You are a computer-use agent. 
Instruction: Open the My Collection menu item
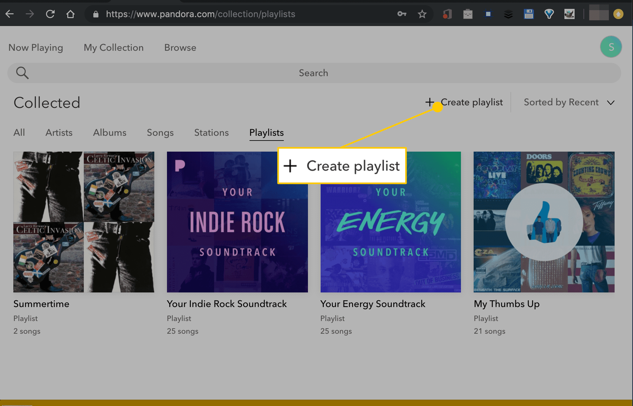click(114, 48)
